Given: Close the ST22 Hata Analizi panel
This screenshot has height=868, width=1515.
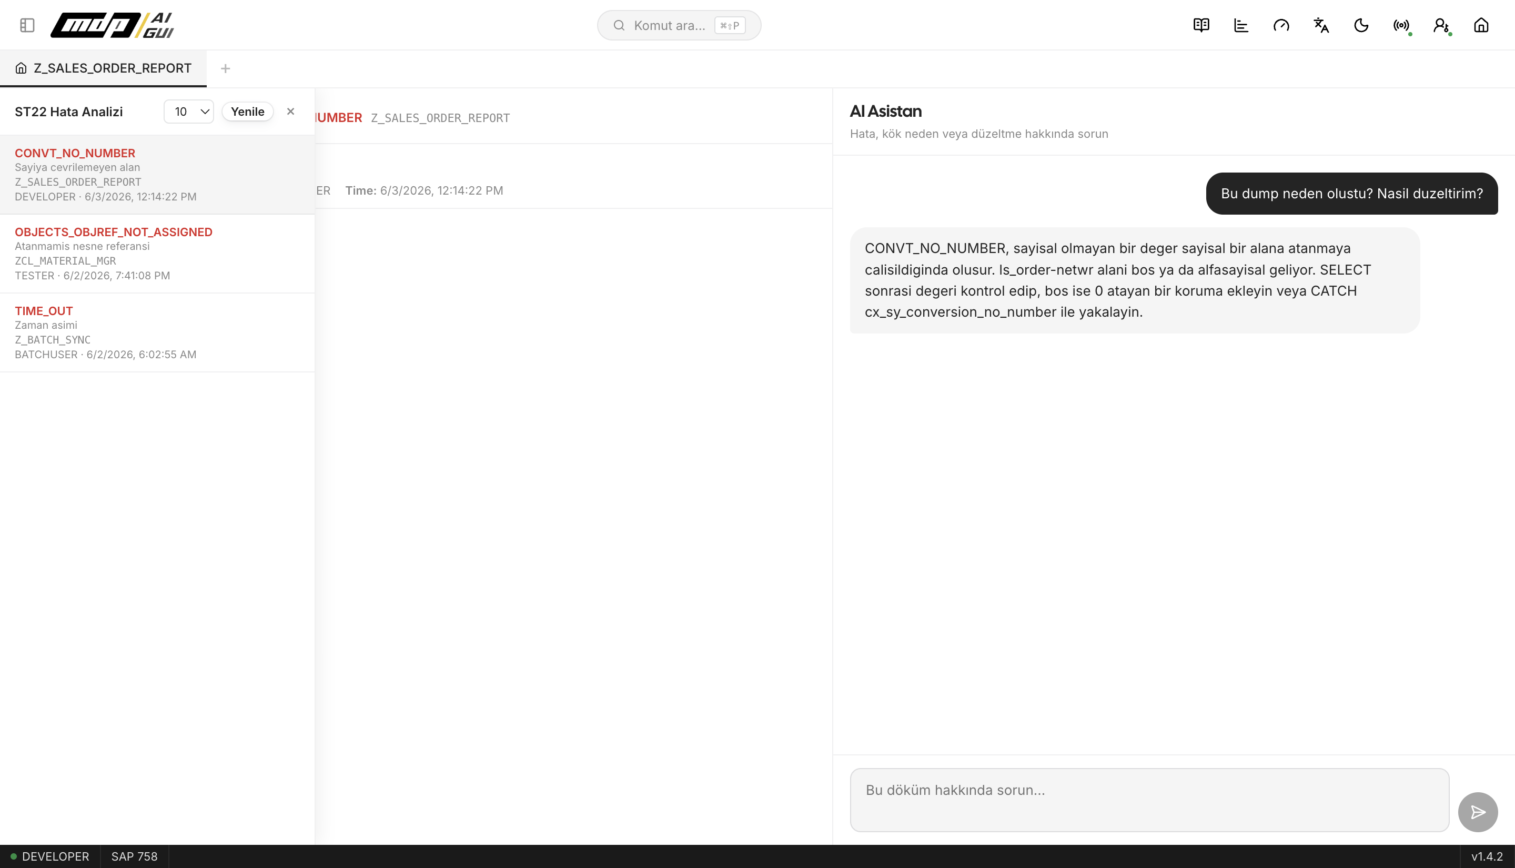Looking at the screenshot, I should coord(291,112).
